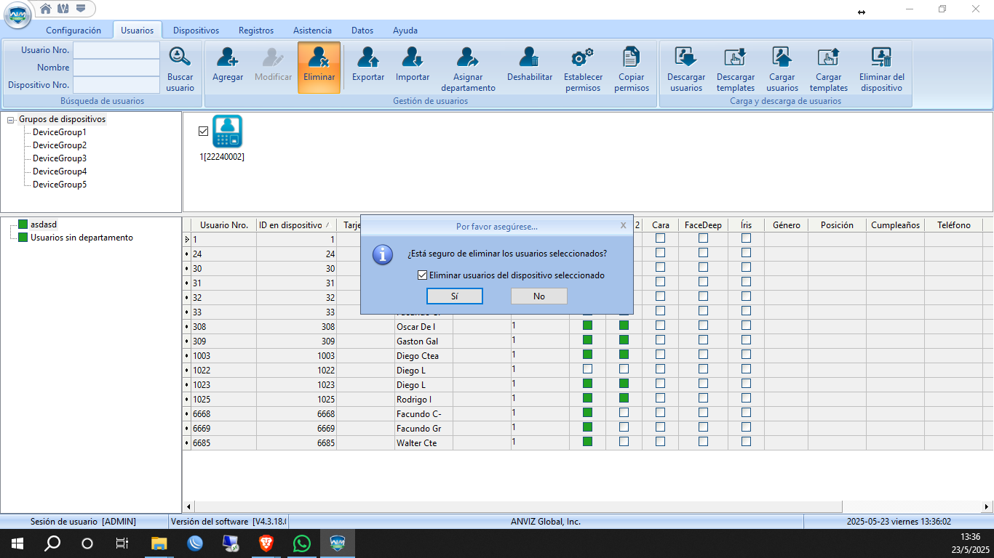Select DeviceGroup3 in tree
Image resolution: width=994 pixels, height=558 pixels.
[60, 158]
